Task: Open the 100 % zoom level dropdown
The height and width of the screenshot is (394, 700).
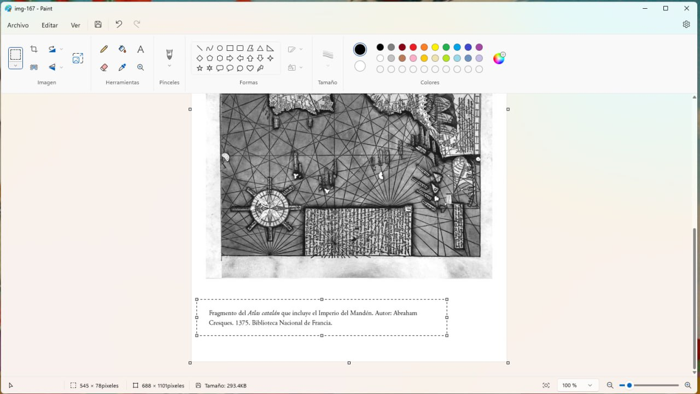Action: (x=577, y=385)
